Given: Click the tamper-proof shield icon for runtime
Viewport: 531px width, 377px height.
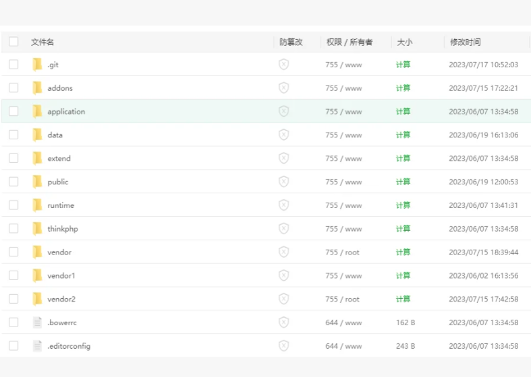Looking at the screenshot, I should pyautogui.click(x=284, y=205).
